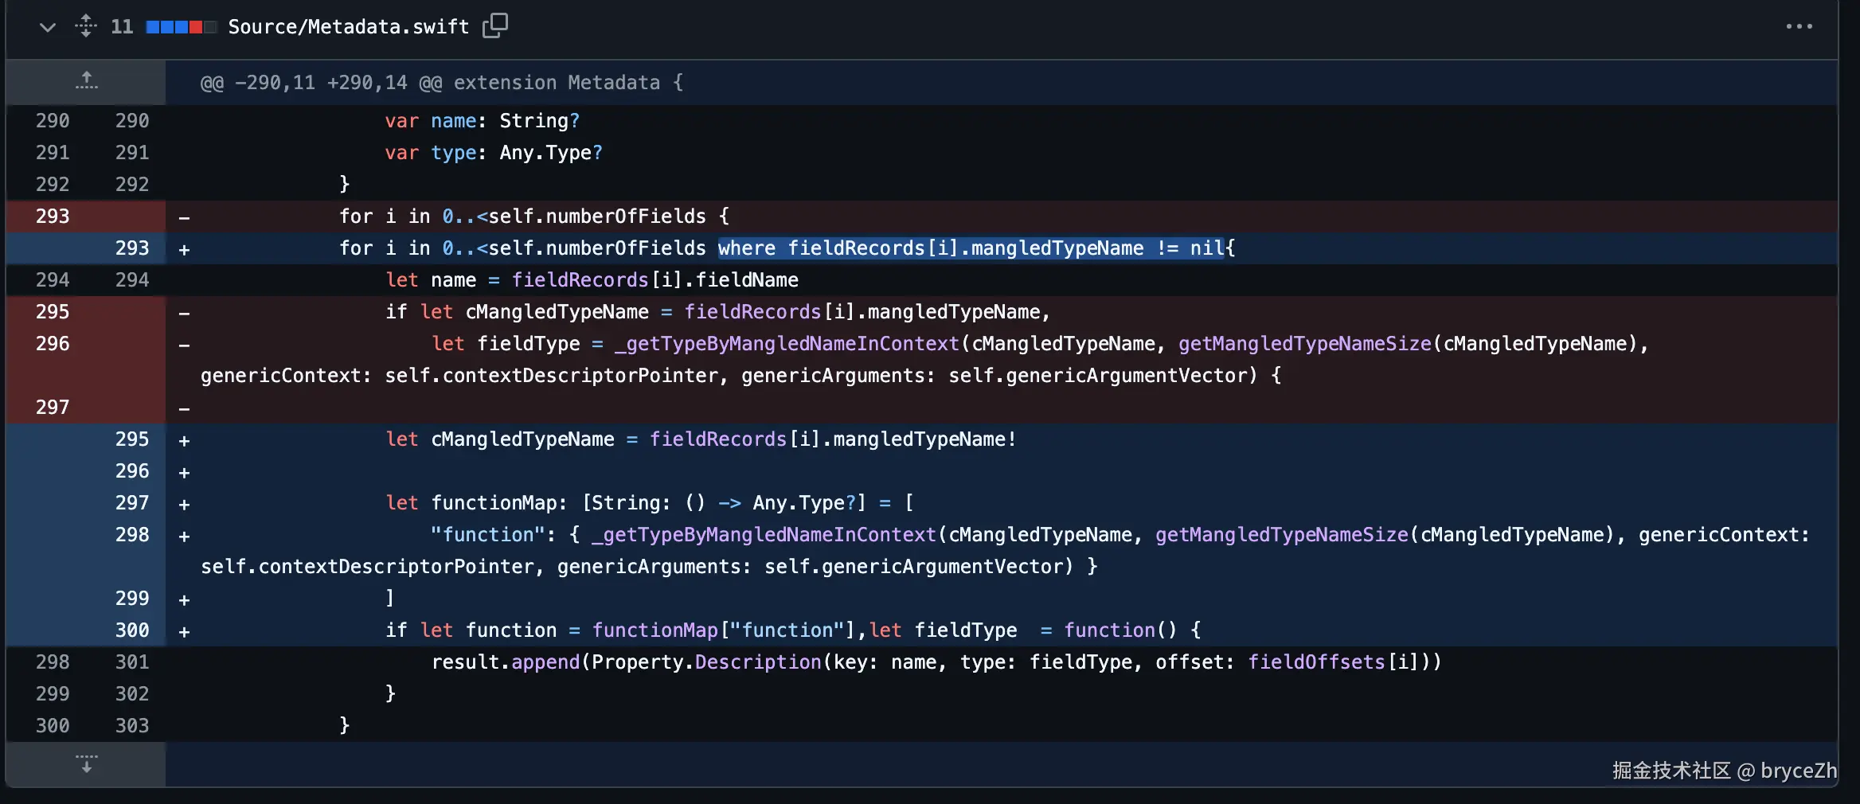This screenshot has width=1860, height=804.
Task: Click the blue and red diffstat squares
Action: [182, 27]
